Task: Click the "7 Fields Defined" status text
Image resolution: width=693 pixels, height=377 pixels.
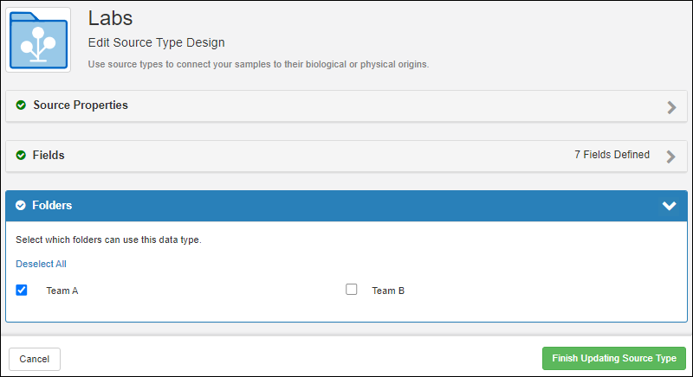Action: click(x=612, y=155)
